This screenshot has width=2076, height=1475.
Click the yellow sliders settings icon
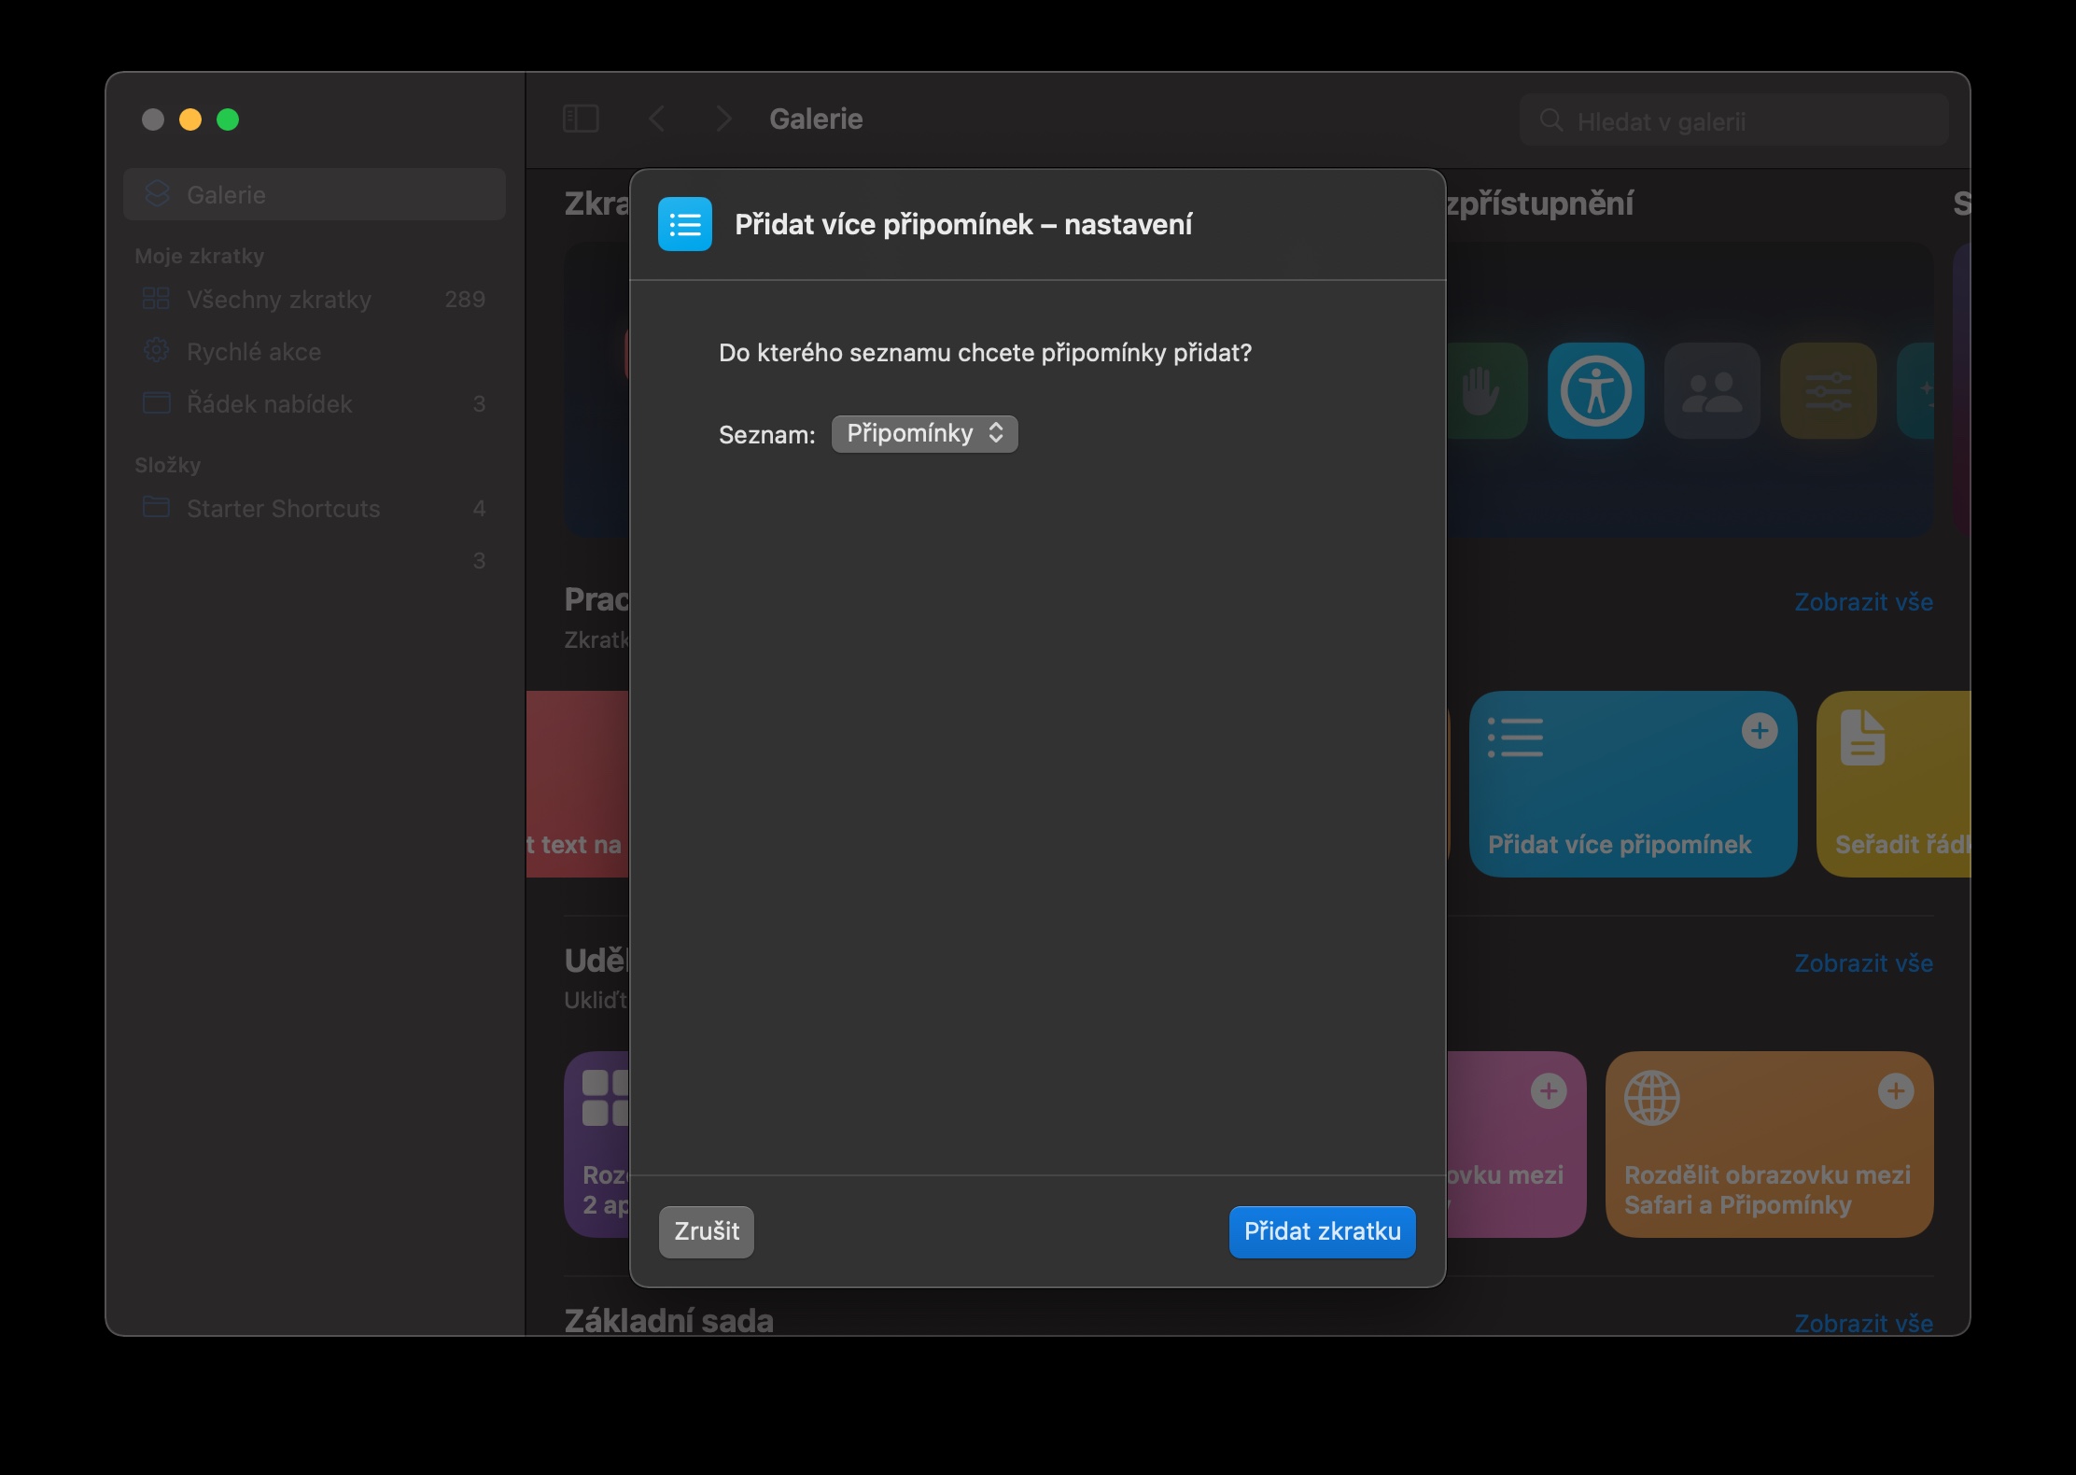(x=1828, y=390)
